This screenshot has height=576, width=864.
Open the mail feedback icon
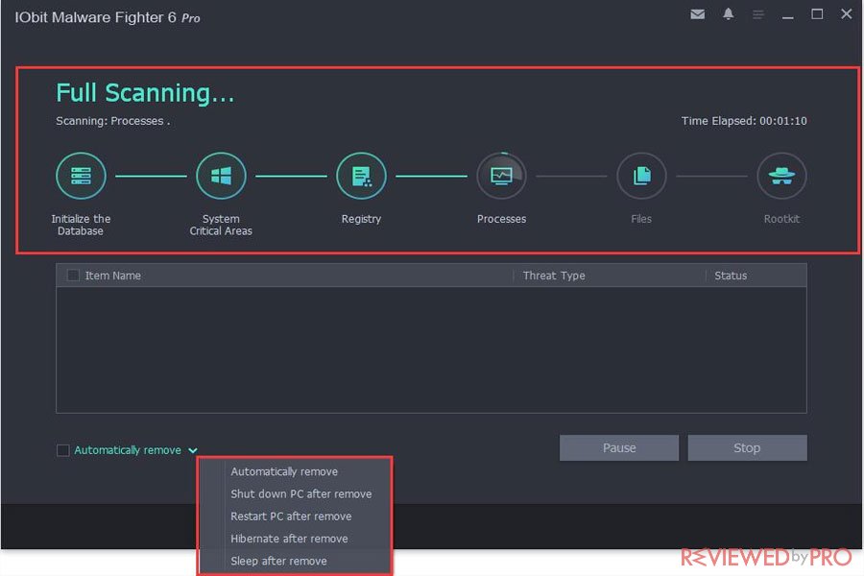697,14
